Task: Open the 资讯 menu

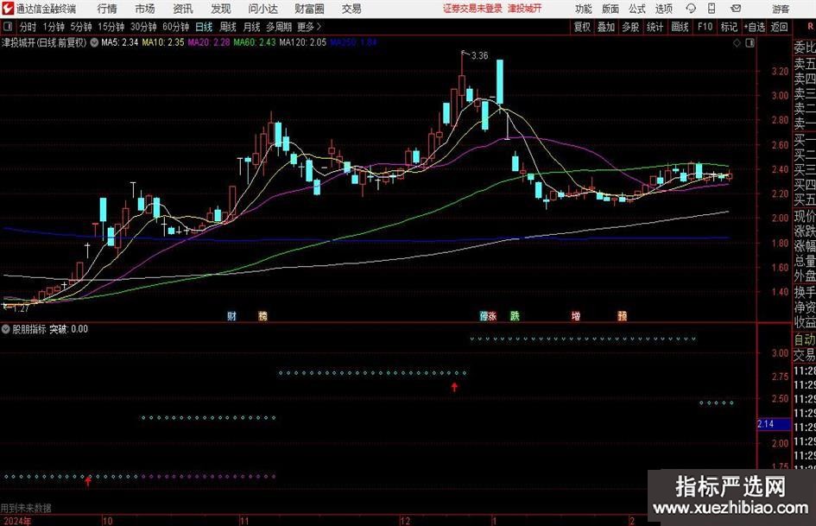Action: pyautogui.click(x=183, y=9)
